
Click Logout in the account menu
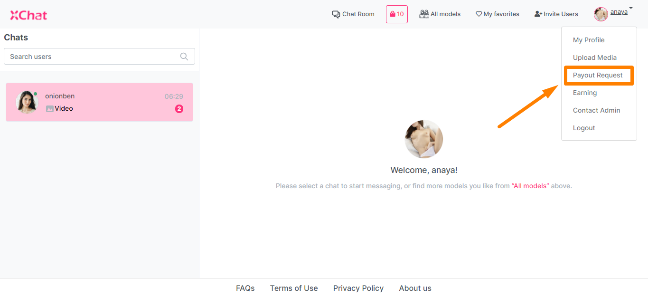pos(584,128)
